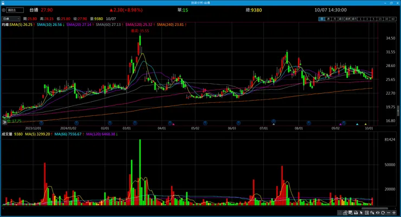
Task: Click the pink triangle event marker after 04/01
Action: [173, 124]
